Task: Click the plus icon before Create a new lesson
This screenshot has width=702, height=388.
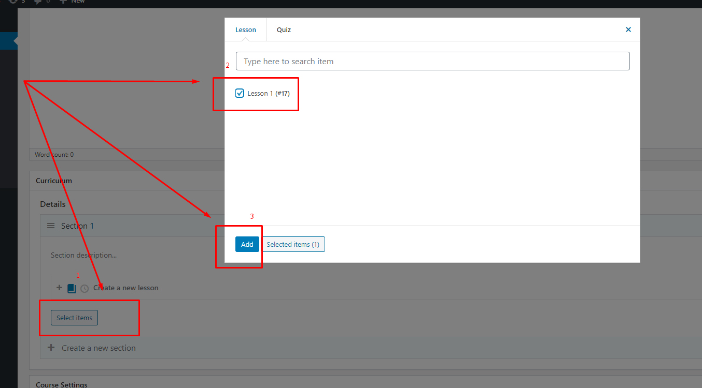Action: [59, 288]
